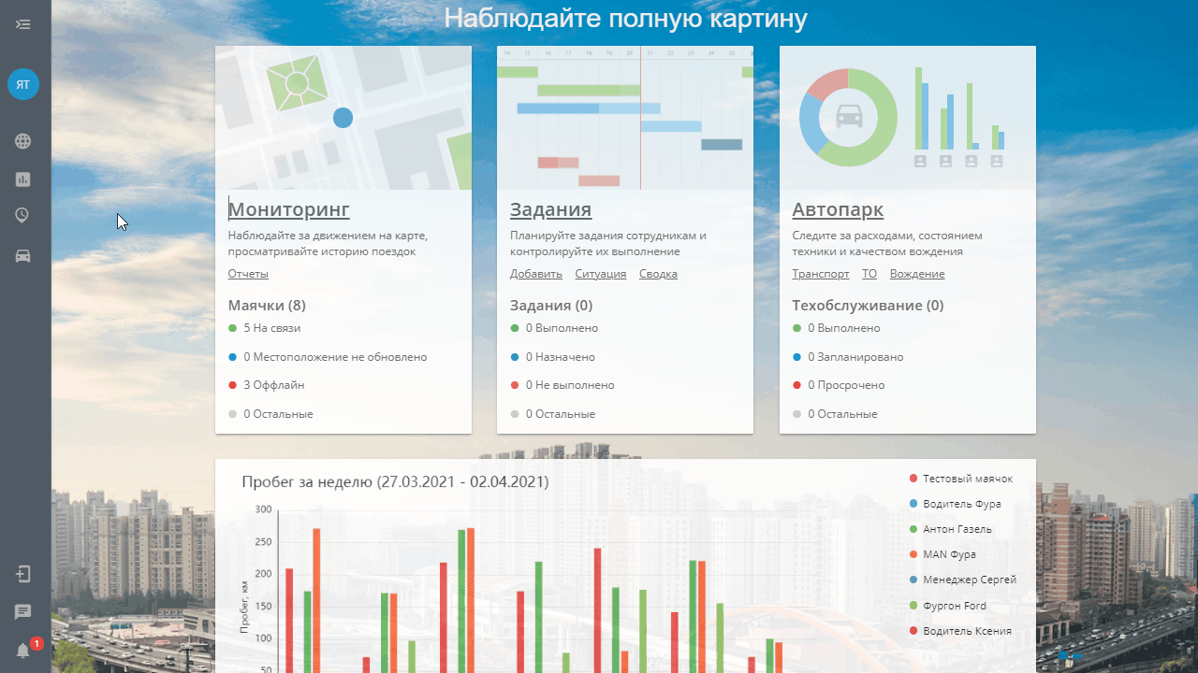Click '0 Остальные' in Мониторинг card

pos(270,414)
